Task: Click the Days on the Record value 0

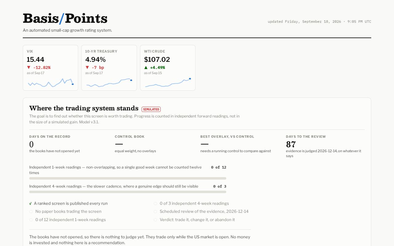Action: point(31,144)
